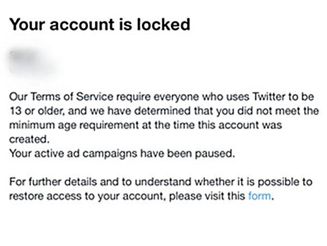Open the blue 'form' link
The image size is (327, 246).
click(259, 196)
